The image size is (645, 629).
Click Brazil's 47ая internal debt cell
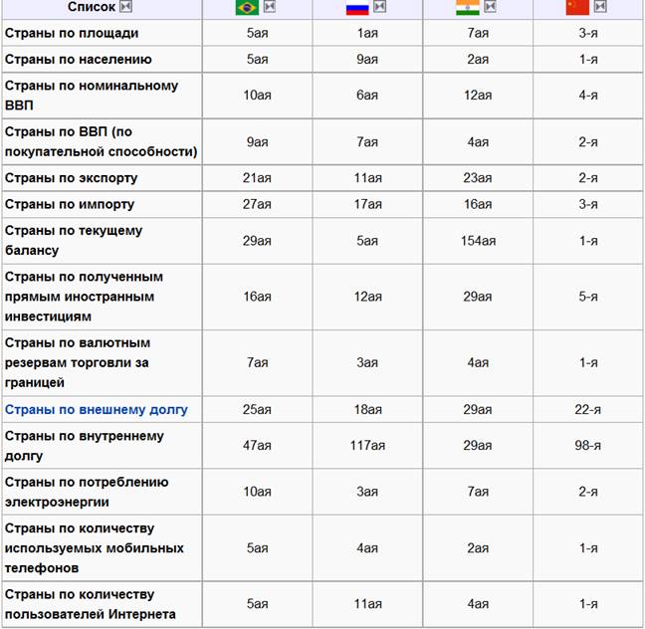pos(257,446)
